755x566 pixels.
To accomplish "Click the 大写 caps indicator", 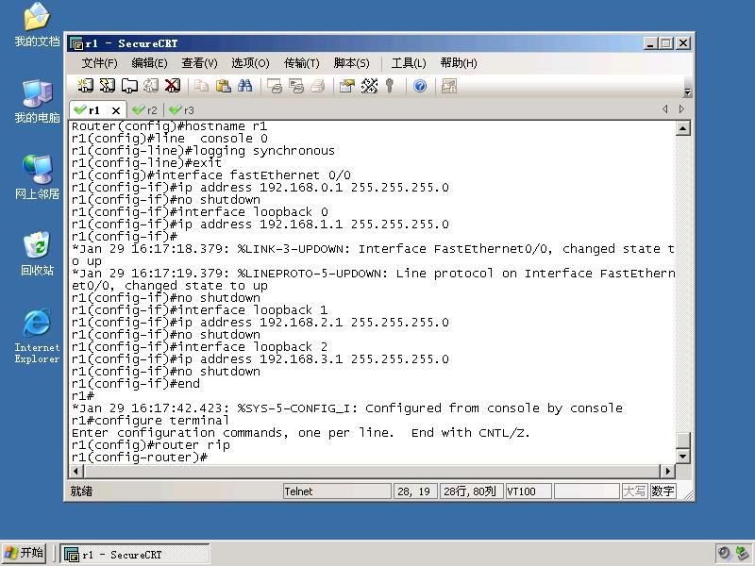I will click(634, 491).
